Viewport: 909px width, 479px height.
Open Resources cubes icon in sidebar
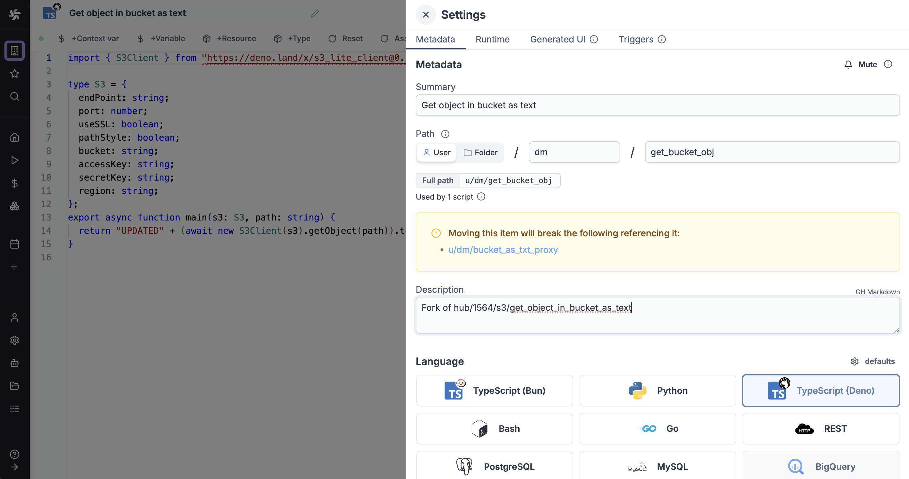(15, 206)
